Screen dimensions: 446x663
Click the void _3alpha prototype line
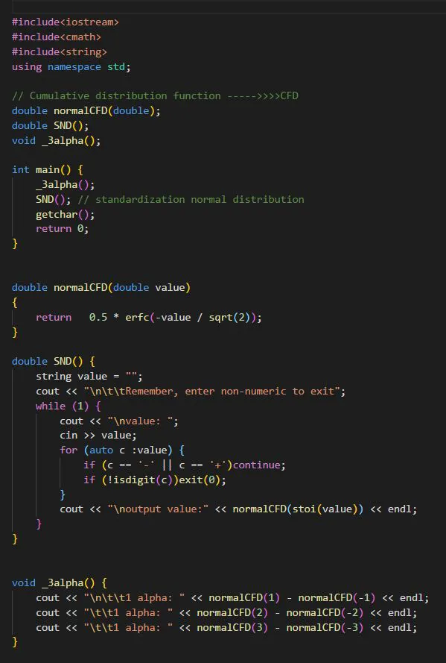tap(56, 140)
